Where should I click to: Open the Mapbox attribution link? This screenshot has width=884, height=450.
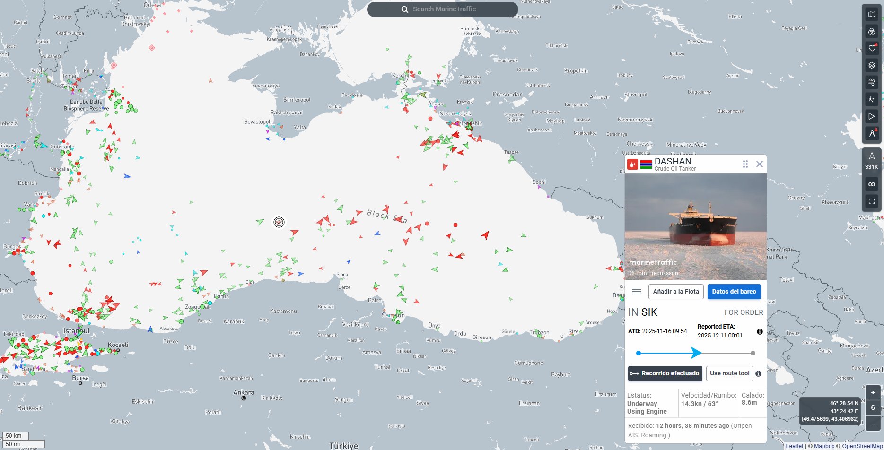tap(824, 446)
